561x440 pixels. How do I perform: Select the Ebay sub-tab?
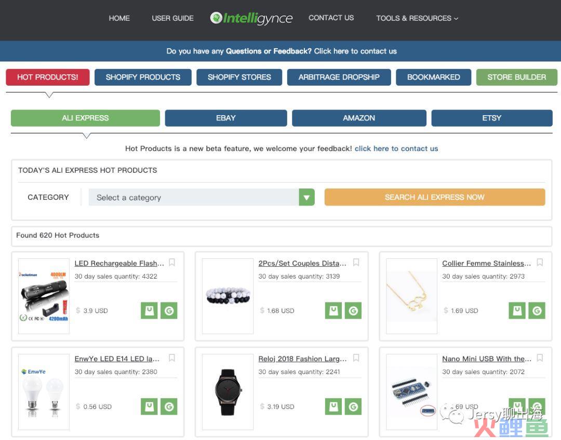226,118
